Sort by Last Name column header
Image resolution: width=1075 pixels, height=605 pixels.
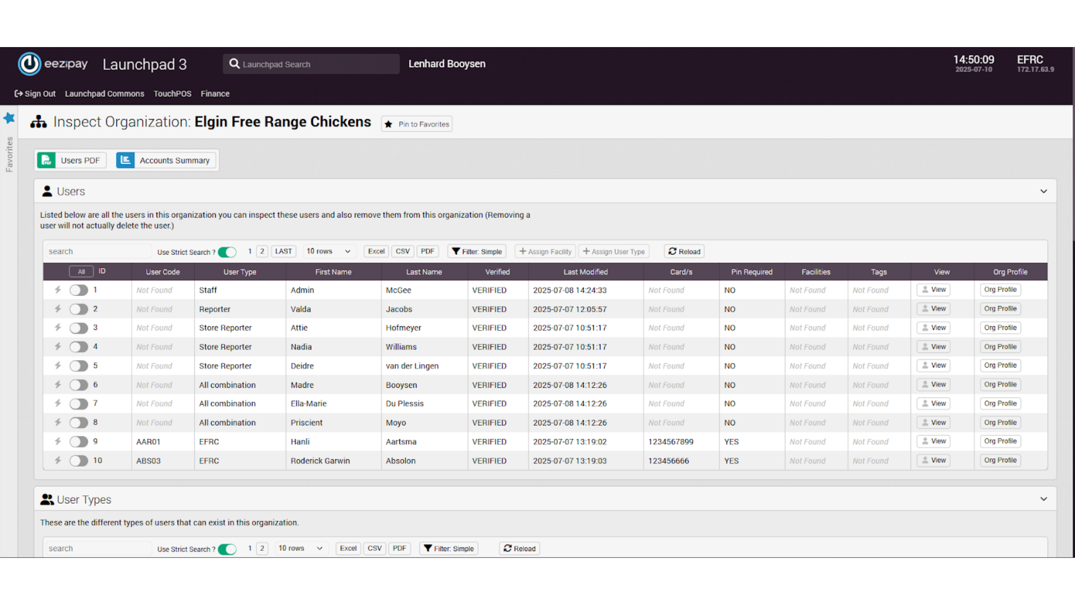[424, 272]
